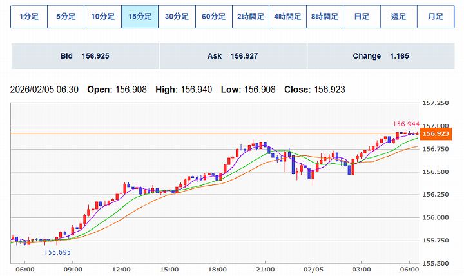Click the Change 1.165 panel
The height and width of the screenshot is (276, 464).
pos(380,56)
